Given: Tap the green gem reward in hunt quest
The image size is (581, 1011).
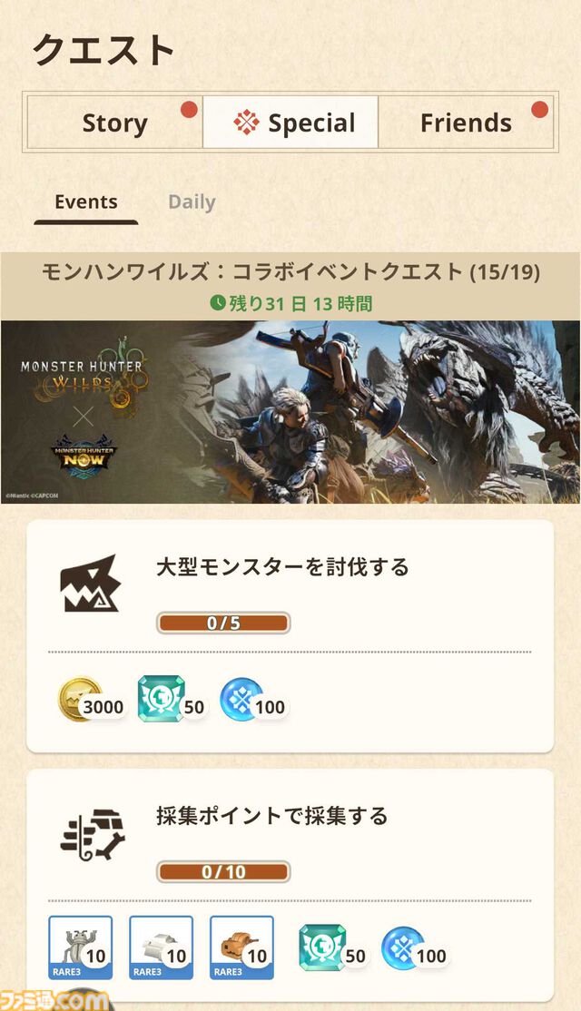Looking at the screenshot, I should 172,701.
